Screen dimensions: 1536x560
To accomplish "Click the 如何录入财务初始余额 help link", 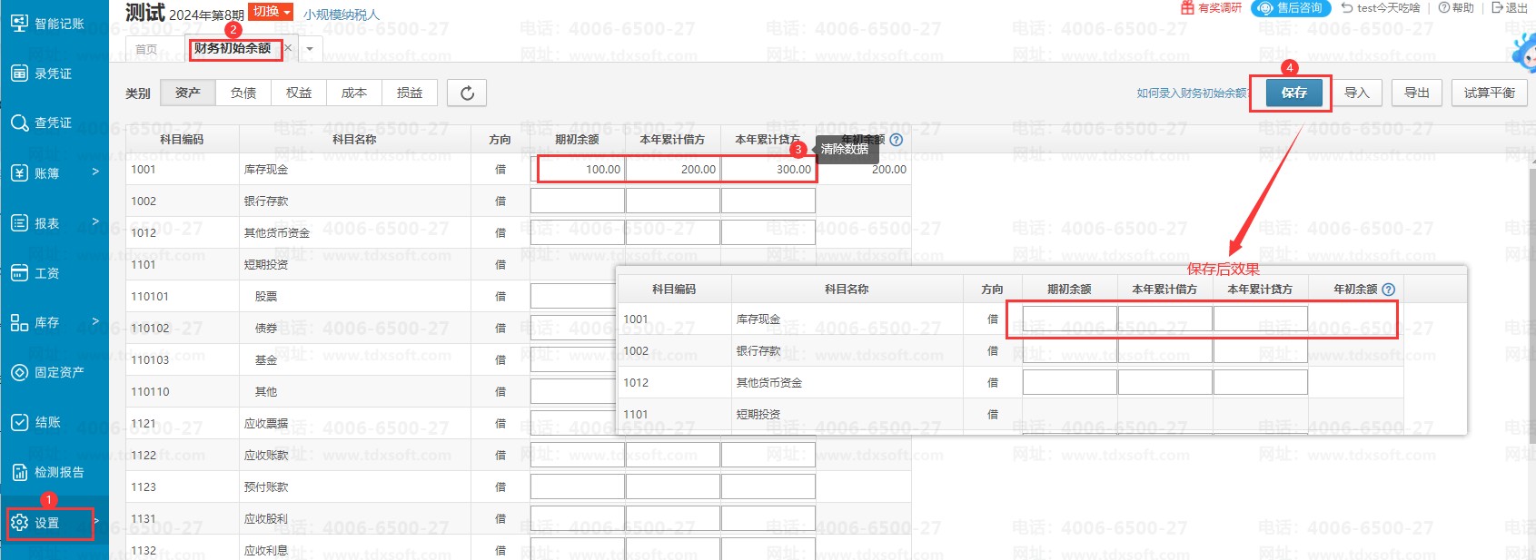I will pyautogui.click(x=1191, y=93).
